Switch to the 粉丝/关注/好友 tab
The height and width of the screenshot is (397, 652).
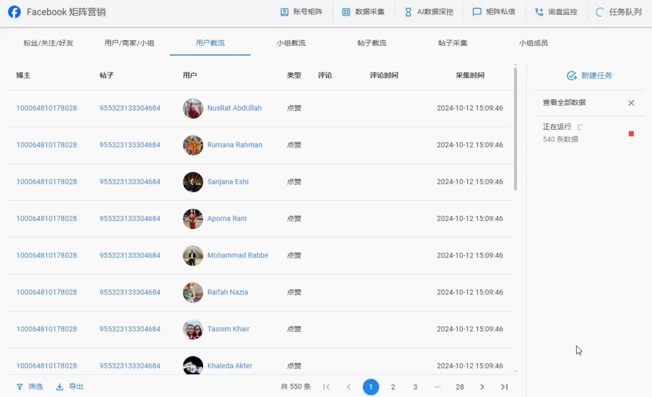48,43
